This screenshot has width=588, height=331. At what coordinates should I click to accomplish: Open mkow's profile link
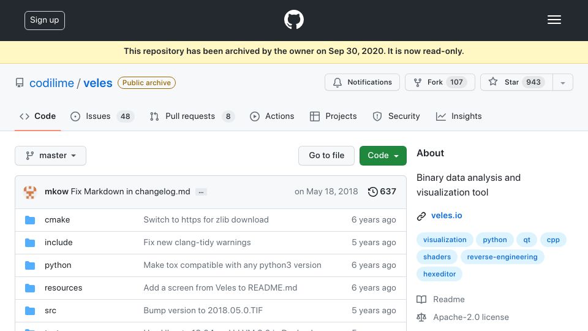(x=56, y=191)
